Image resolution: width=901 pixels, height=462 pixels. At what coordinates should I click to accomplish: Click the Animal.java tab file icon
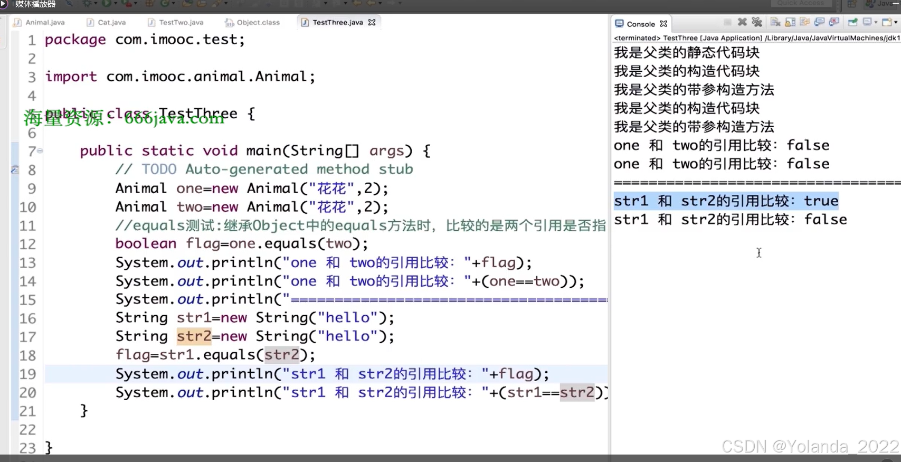click(x=17, y=22)
